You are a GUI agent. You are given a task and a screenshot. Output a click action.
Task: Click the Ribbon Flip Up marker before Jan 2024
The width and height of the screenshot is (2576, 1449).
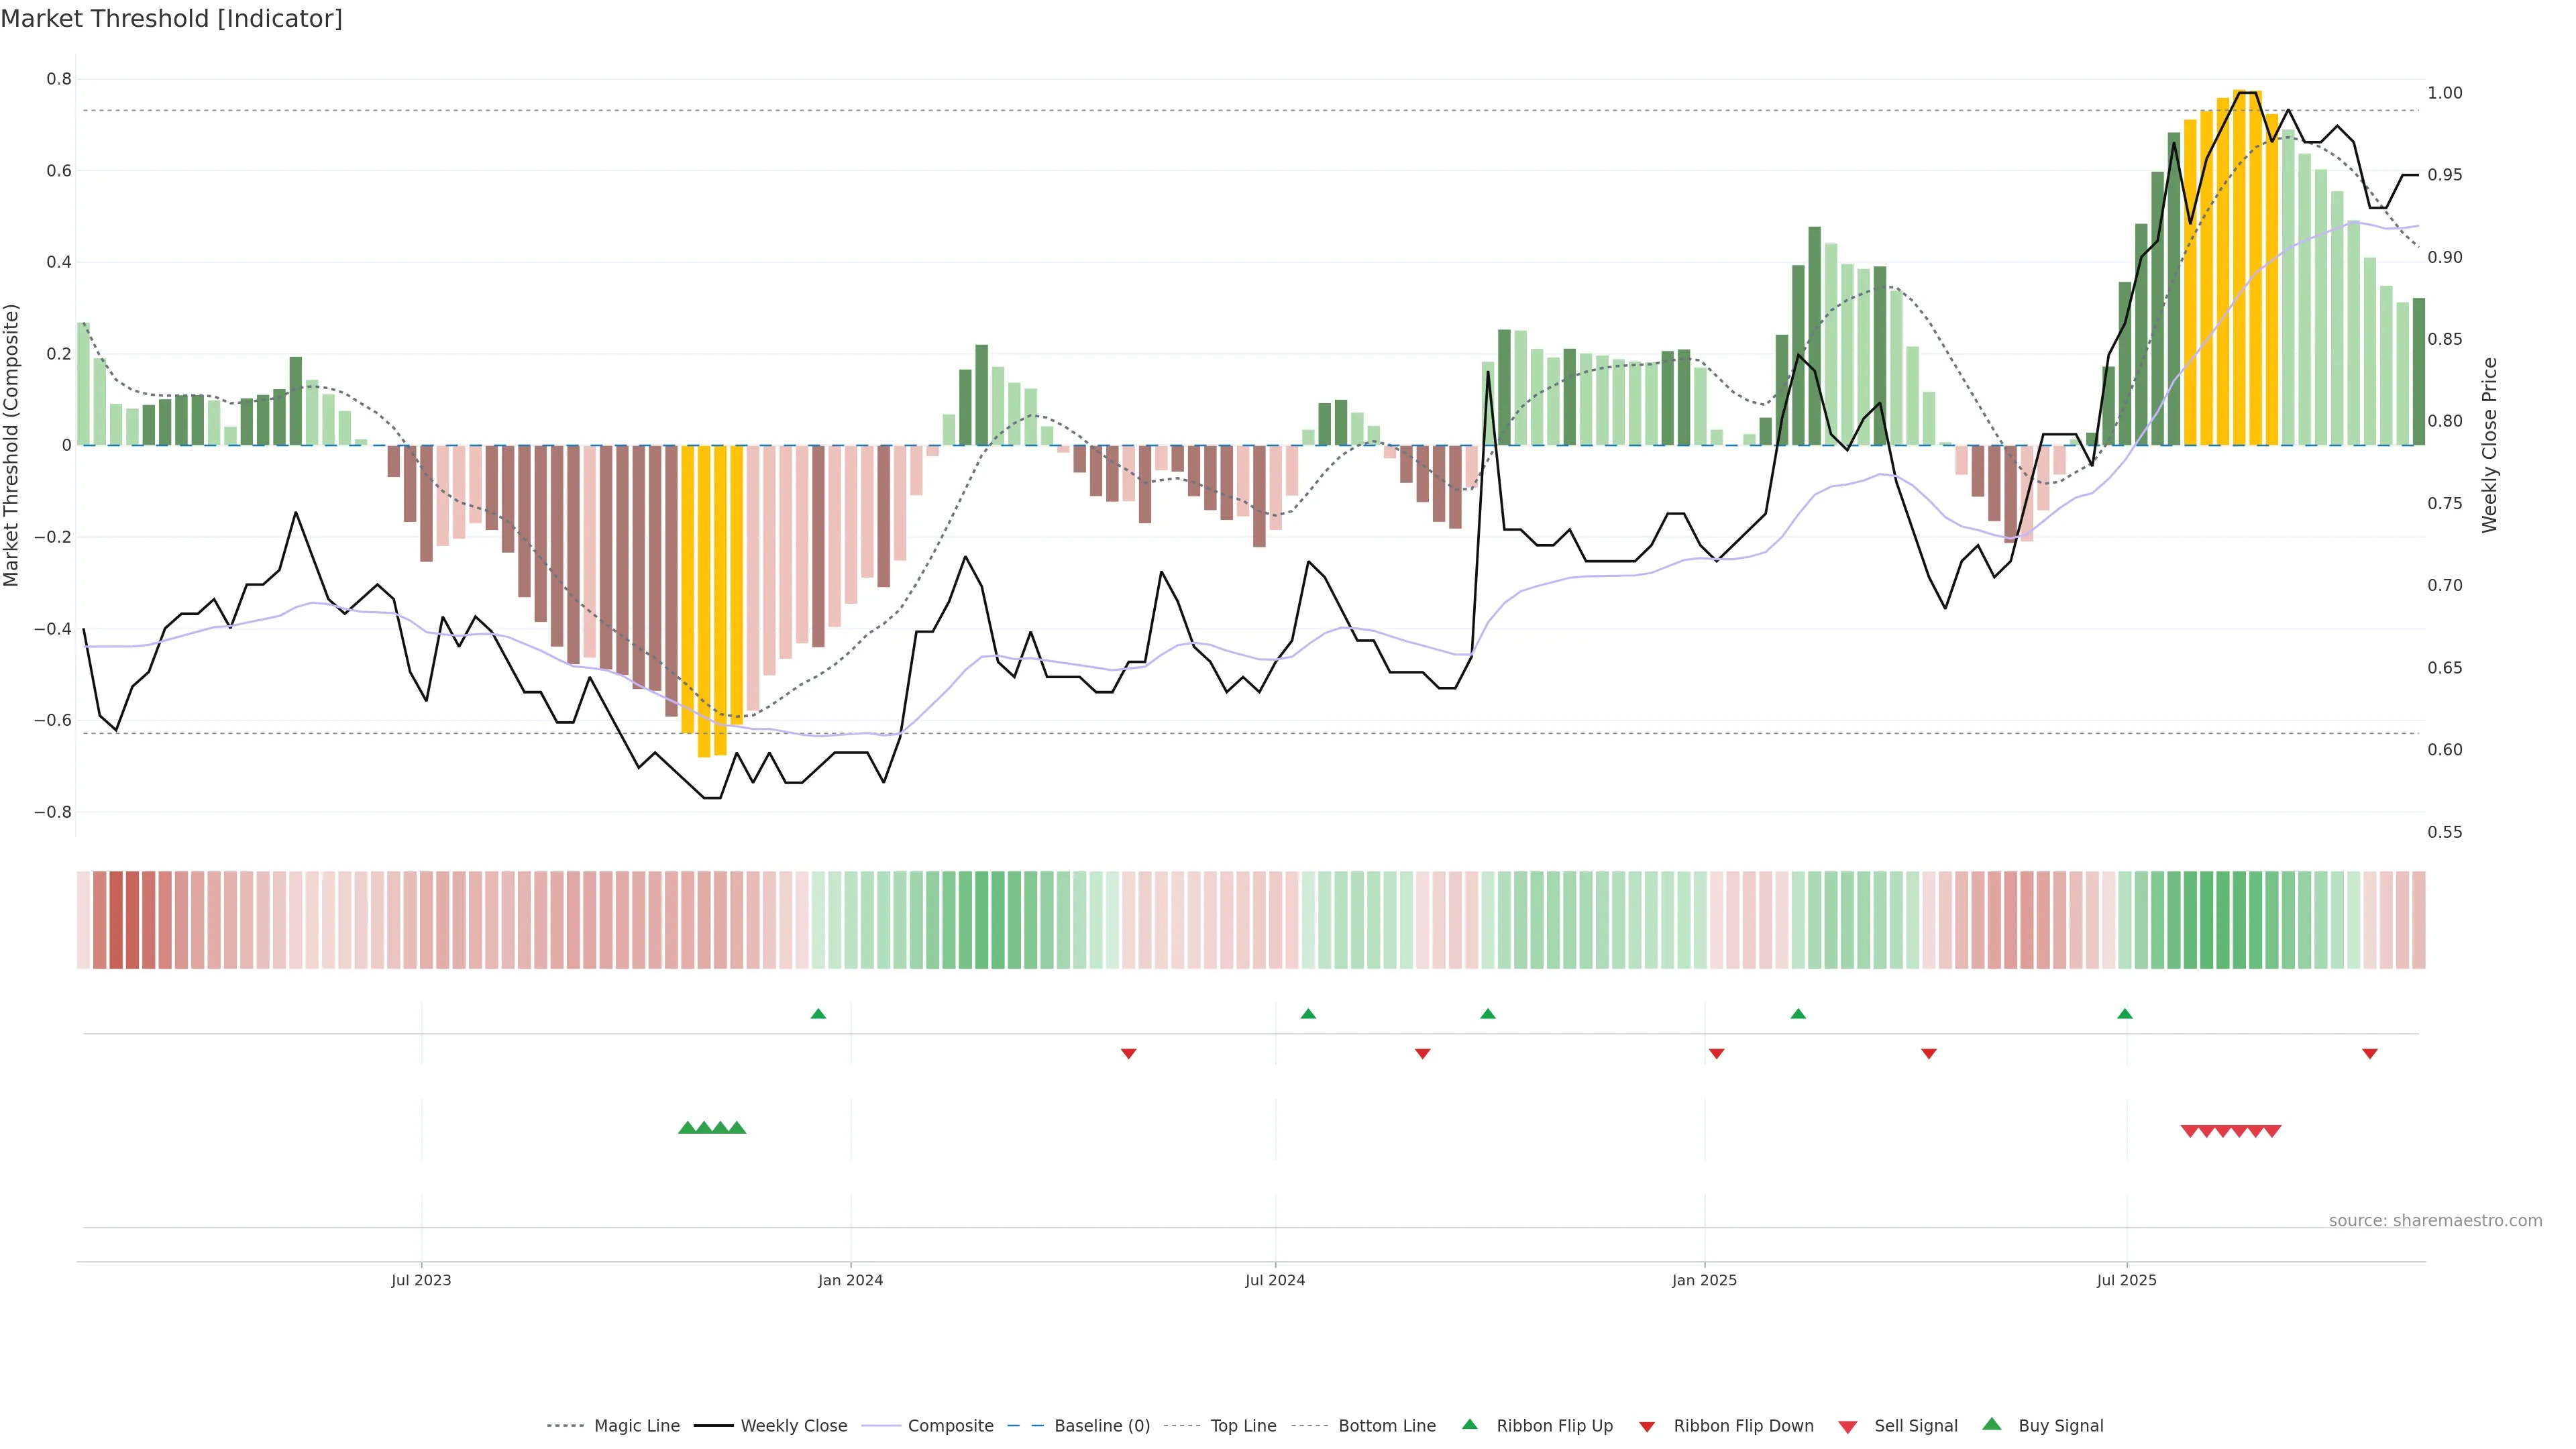[818, 1014]
